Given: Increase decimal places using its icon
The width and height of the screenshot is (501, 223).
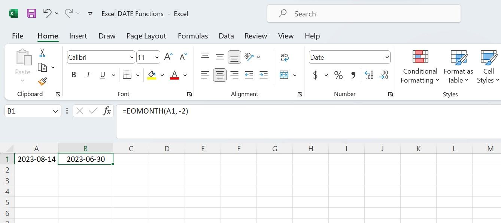Looking at the screenshot, I should click(x=369, y=75).
